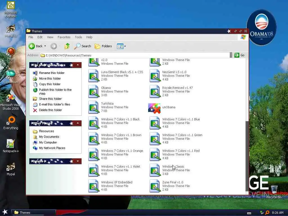Open the Help menu
Image resolution: width=288 pixels, height=216 pixels.
[89, 37]
